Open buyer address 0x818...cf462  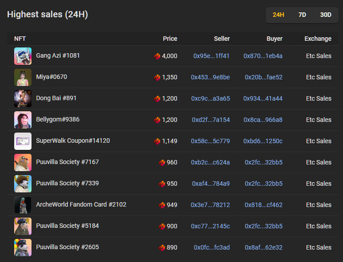coord(264,205)
